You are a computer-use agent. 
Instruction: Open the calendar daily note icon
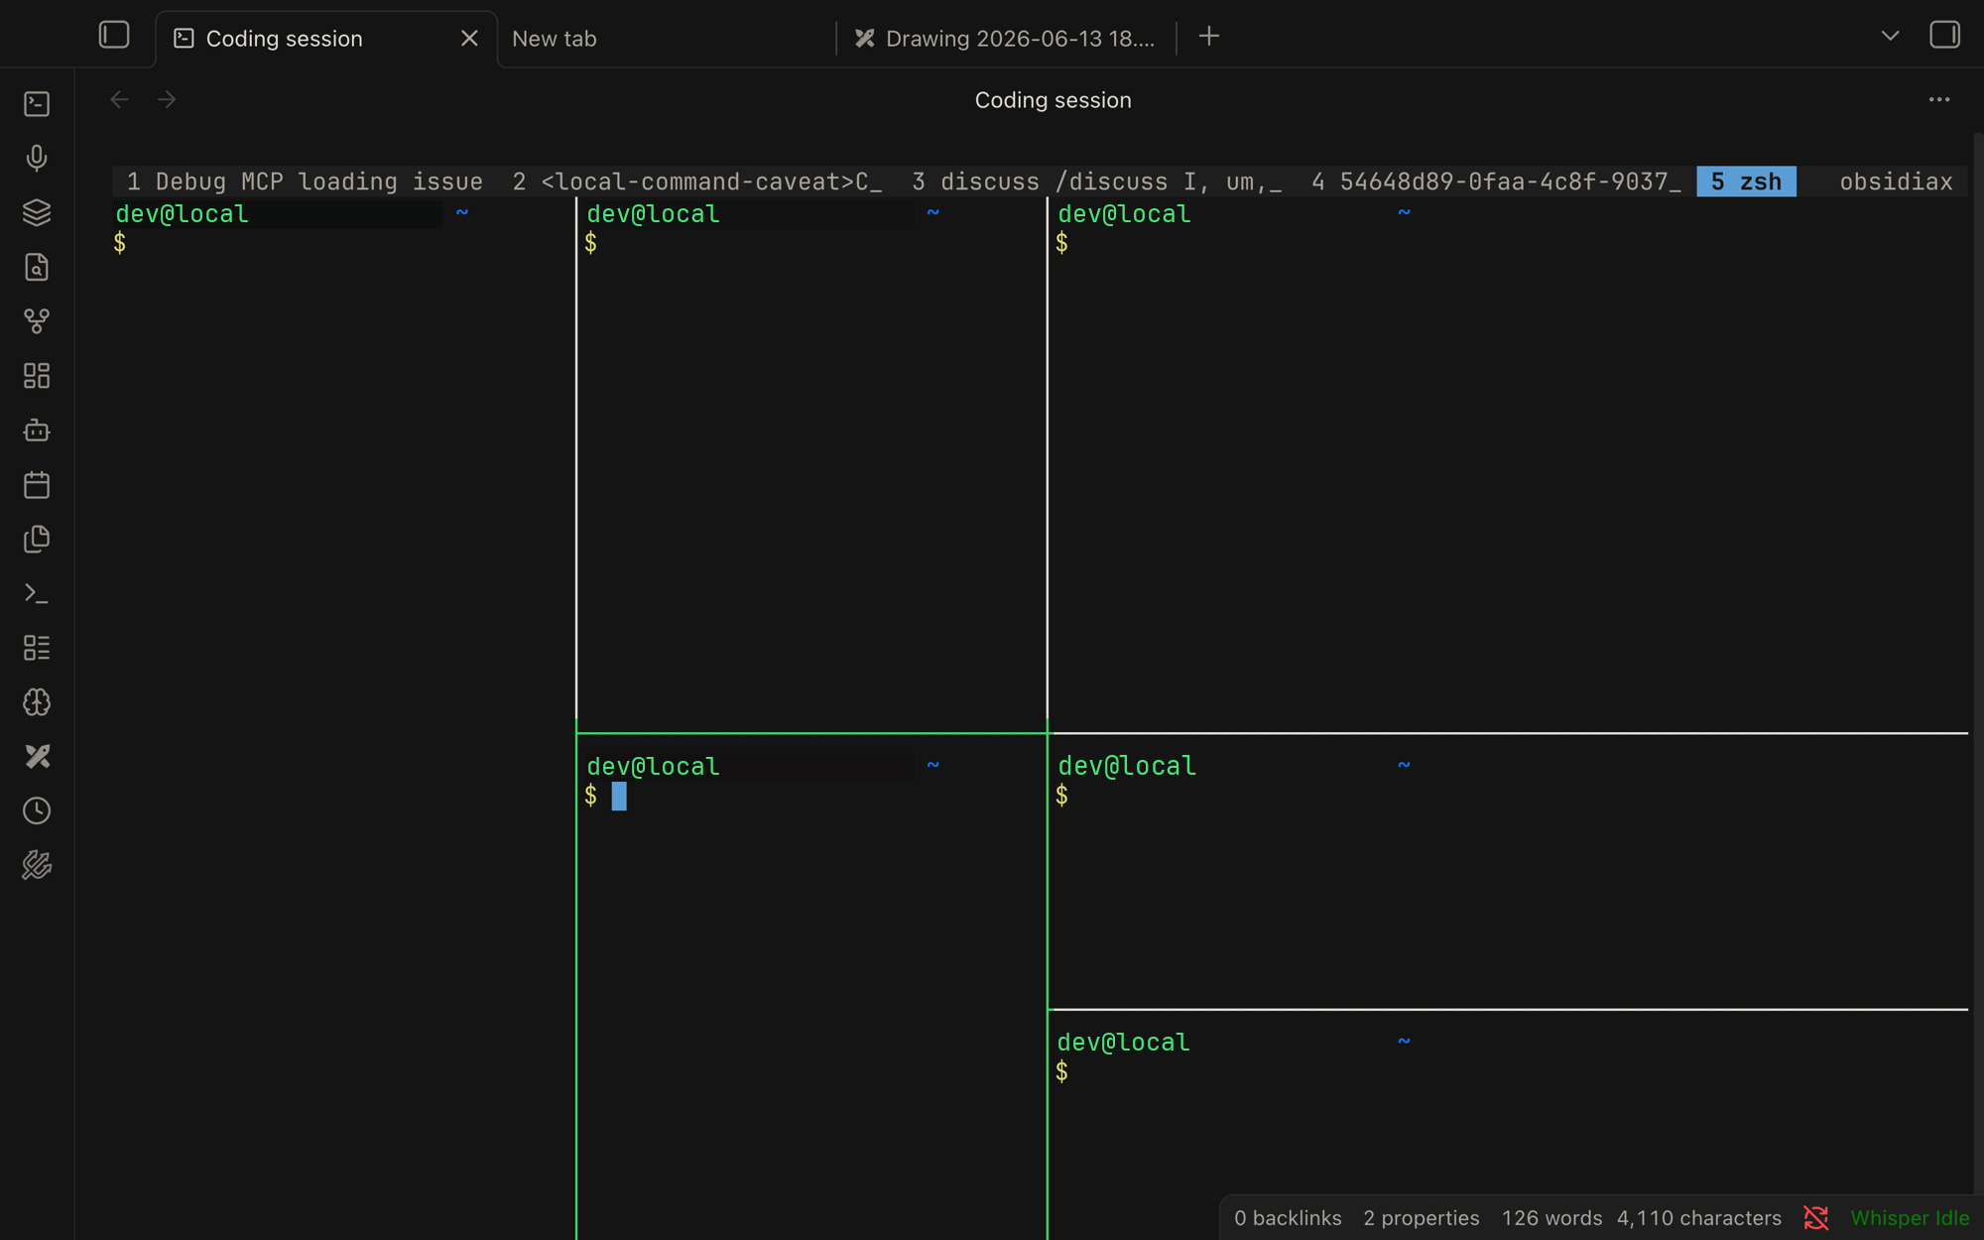tap(37, 484)
